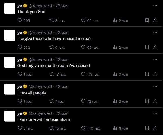The image size is (163, 135).
Task: Like the "I am done with antisemitism" tweet
Action: 84,128
